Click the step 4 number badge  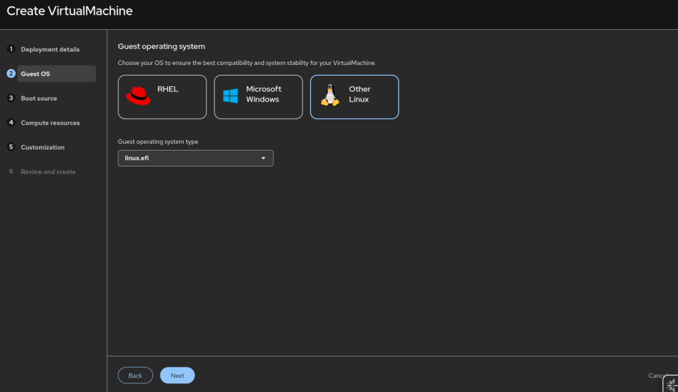(11, 123)
